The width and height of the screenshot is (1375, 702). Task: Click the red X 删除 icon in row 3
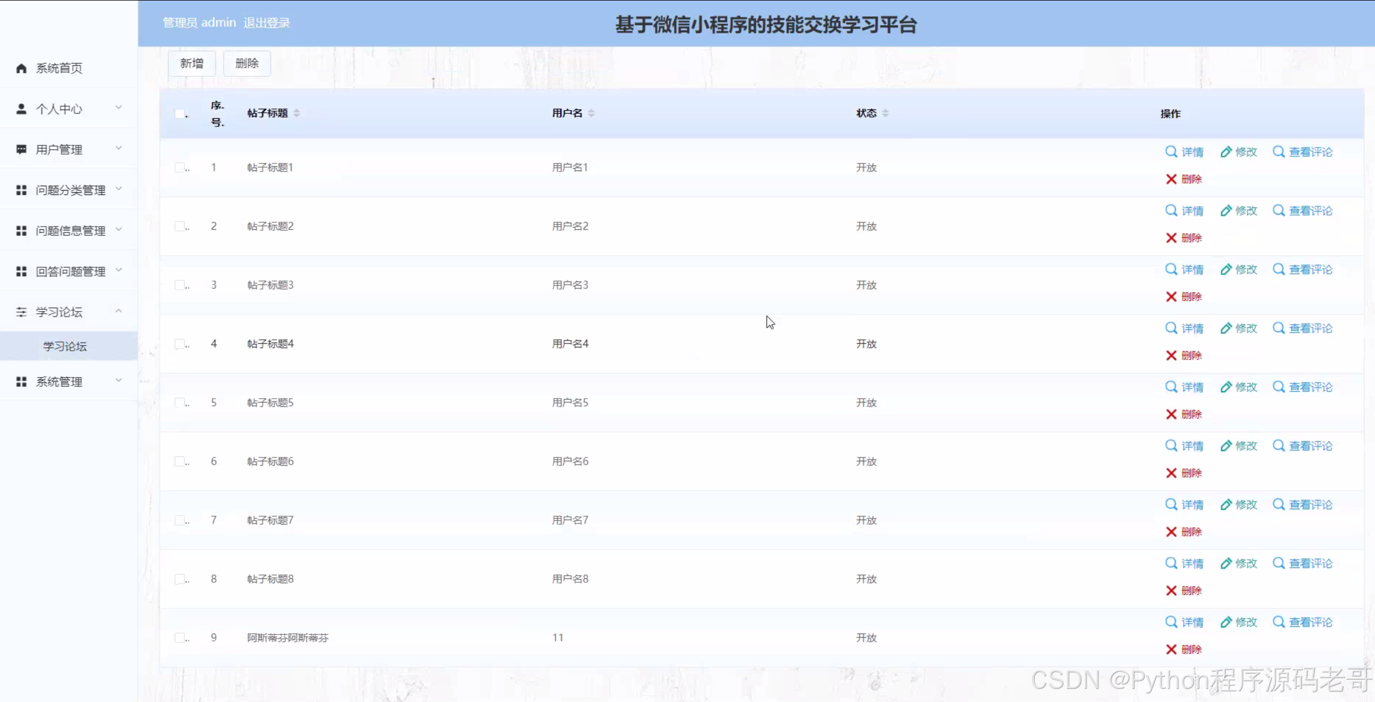[1171, 297]
